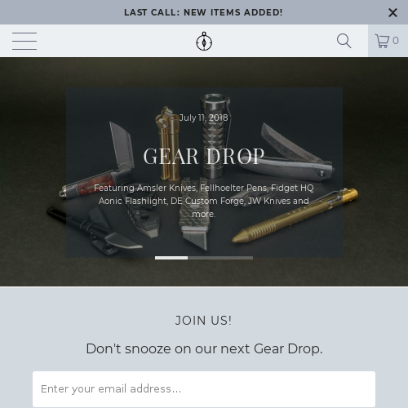The image size is (408, 408).
Task: Dismiss the Last Call announcement banner
Action: click(x=392, y=12)
